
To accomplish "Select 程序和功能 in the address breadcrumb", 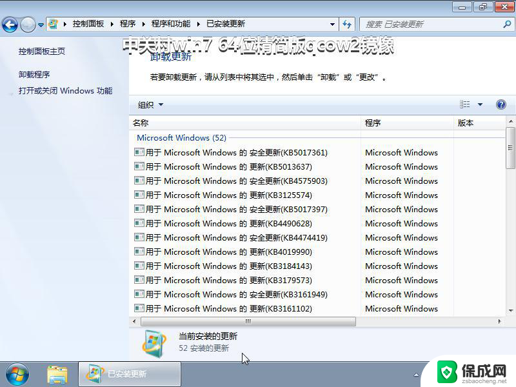I will coord(171,24).
